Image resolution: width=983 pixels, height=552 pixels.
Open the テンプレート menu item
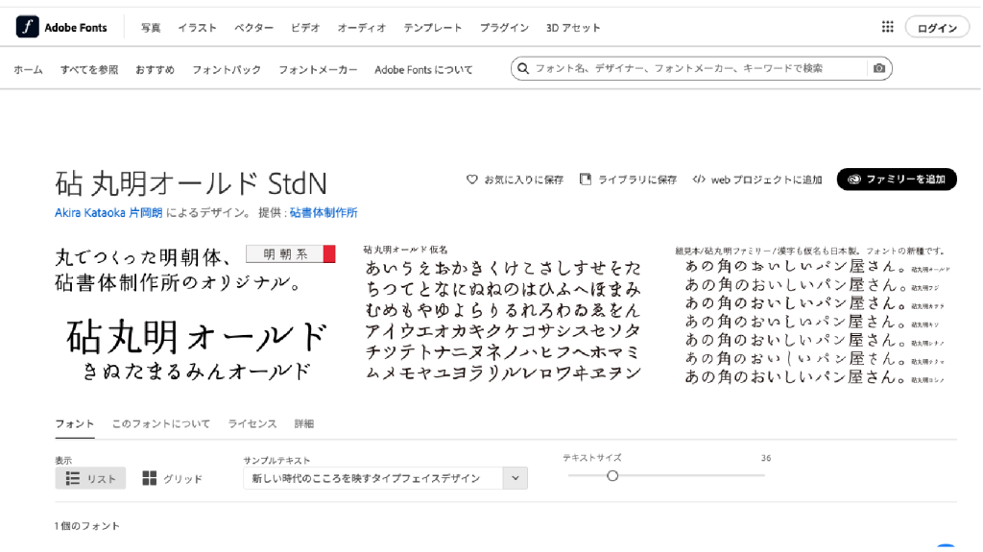click(x=433, y=28)
